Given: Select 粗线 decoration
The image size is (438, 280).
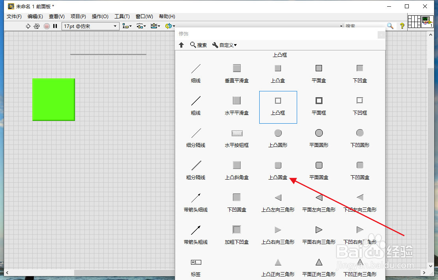Looking at the screenshot, I should pos(196,106).
